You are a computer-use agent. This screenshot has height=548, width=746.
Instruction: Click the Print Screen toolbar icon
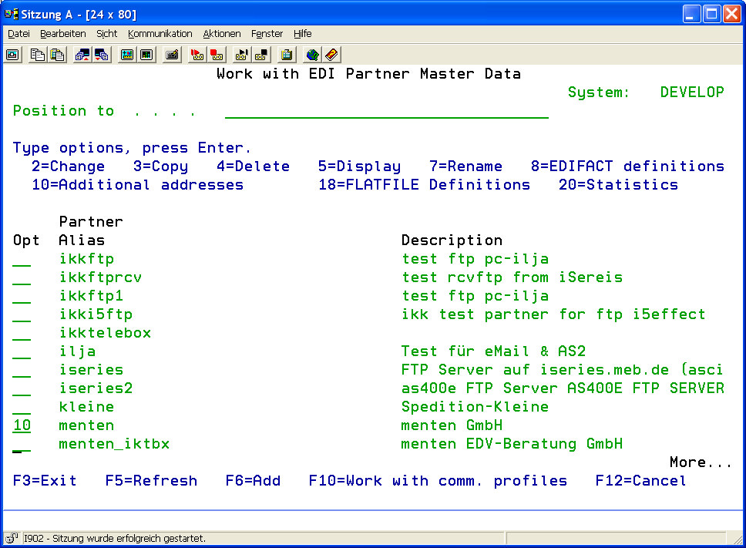pyautogui.click(x=13, y=55)
